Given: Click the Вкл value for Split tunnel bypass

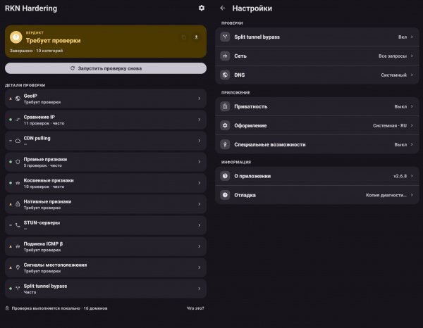Looking at the screenshot, I should [x=403, y=37].
